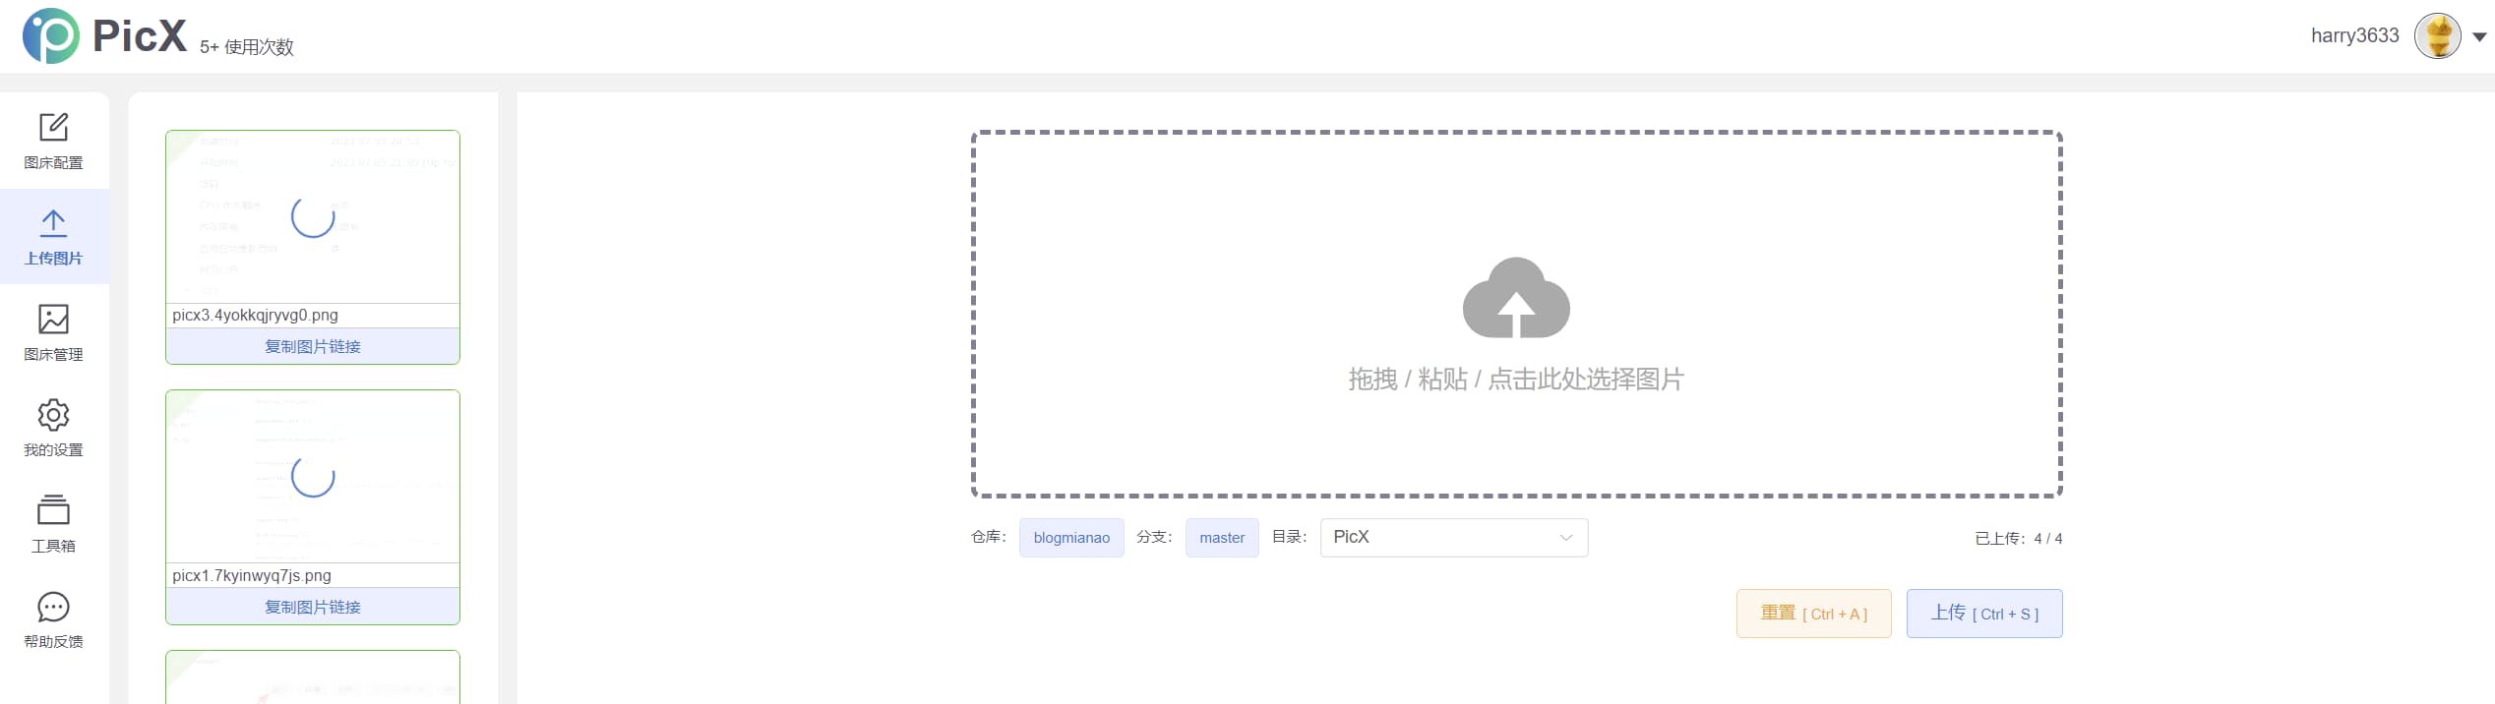Switch to 帮助反馈 menu label

pyautogui.click(x=53, y=642)
